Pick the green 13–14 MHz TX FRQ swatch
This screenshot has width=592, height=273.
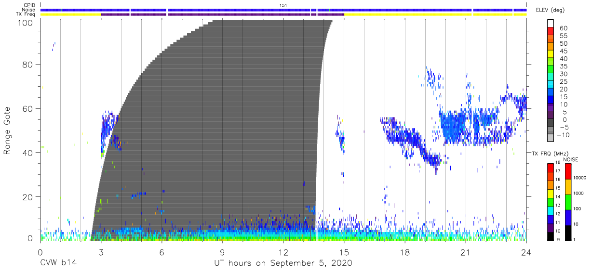pos(551,202)
